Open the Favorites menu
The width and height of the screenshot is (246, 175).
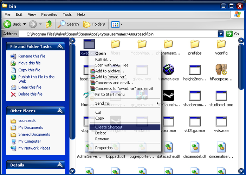[49, 15]
